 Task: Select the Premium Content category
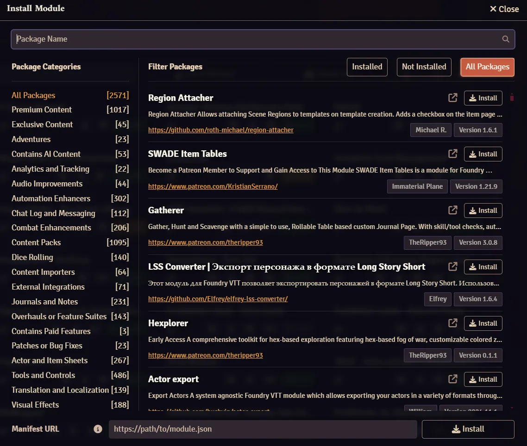(x=70, y=110)
